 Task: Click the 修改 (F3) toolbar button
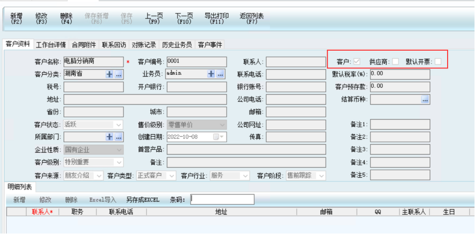point(41,19)
